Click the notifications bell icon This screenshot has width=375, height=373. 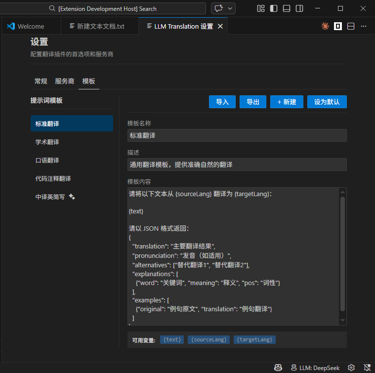(x=367, y=368)
